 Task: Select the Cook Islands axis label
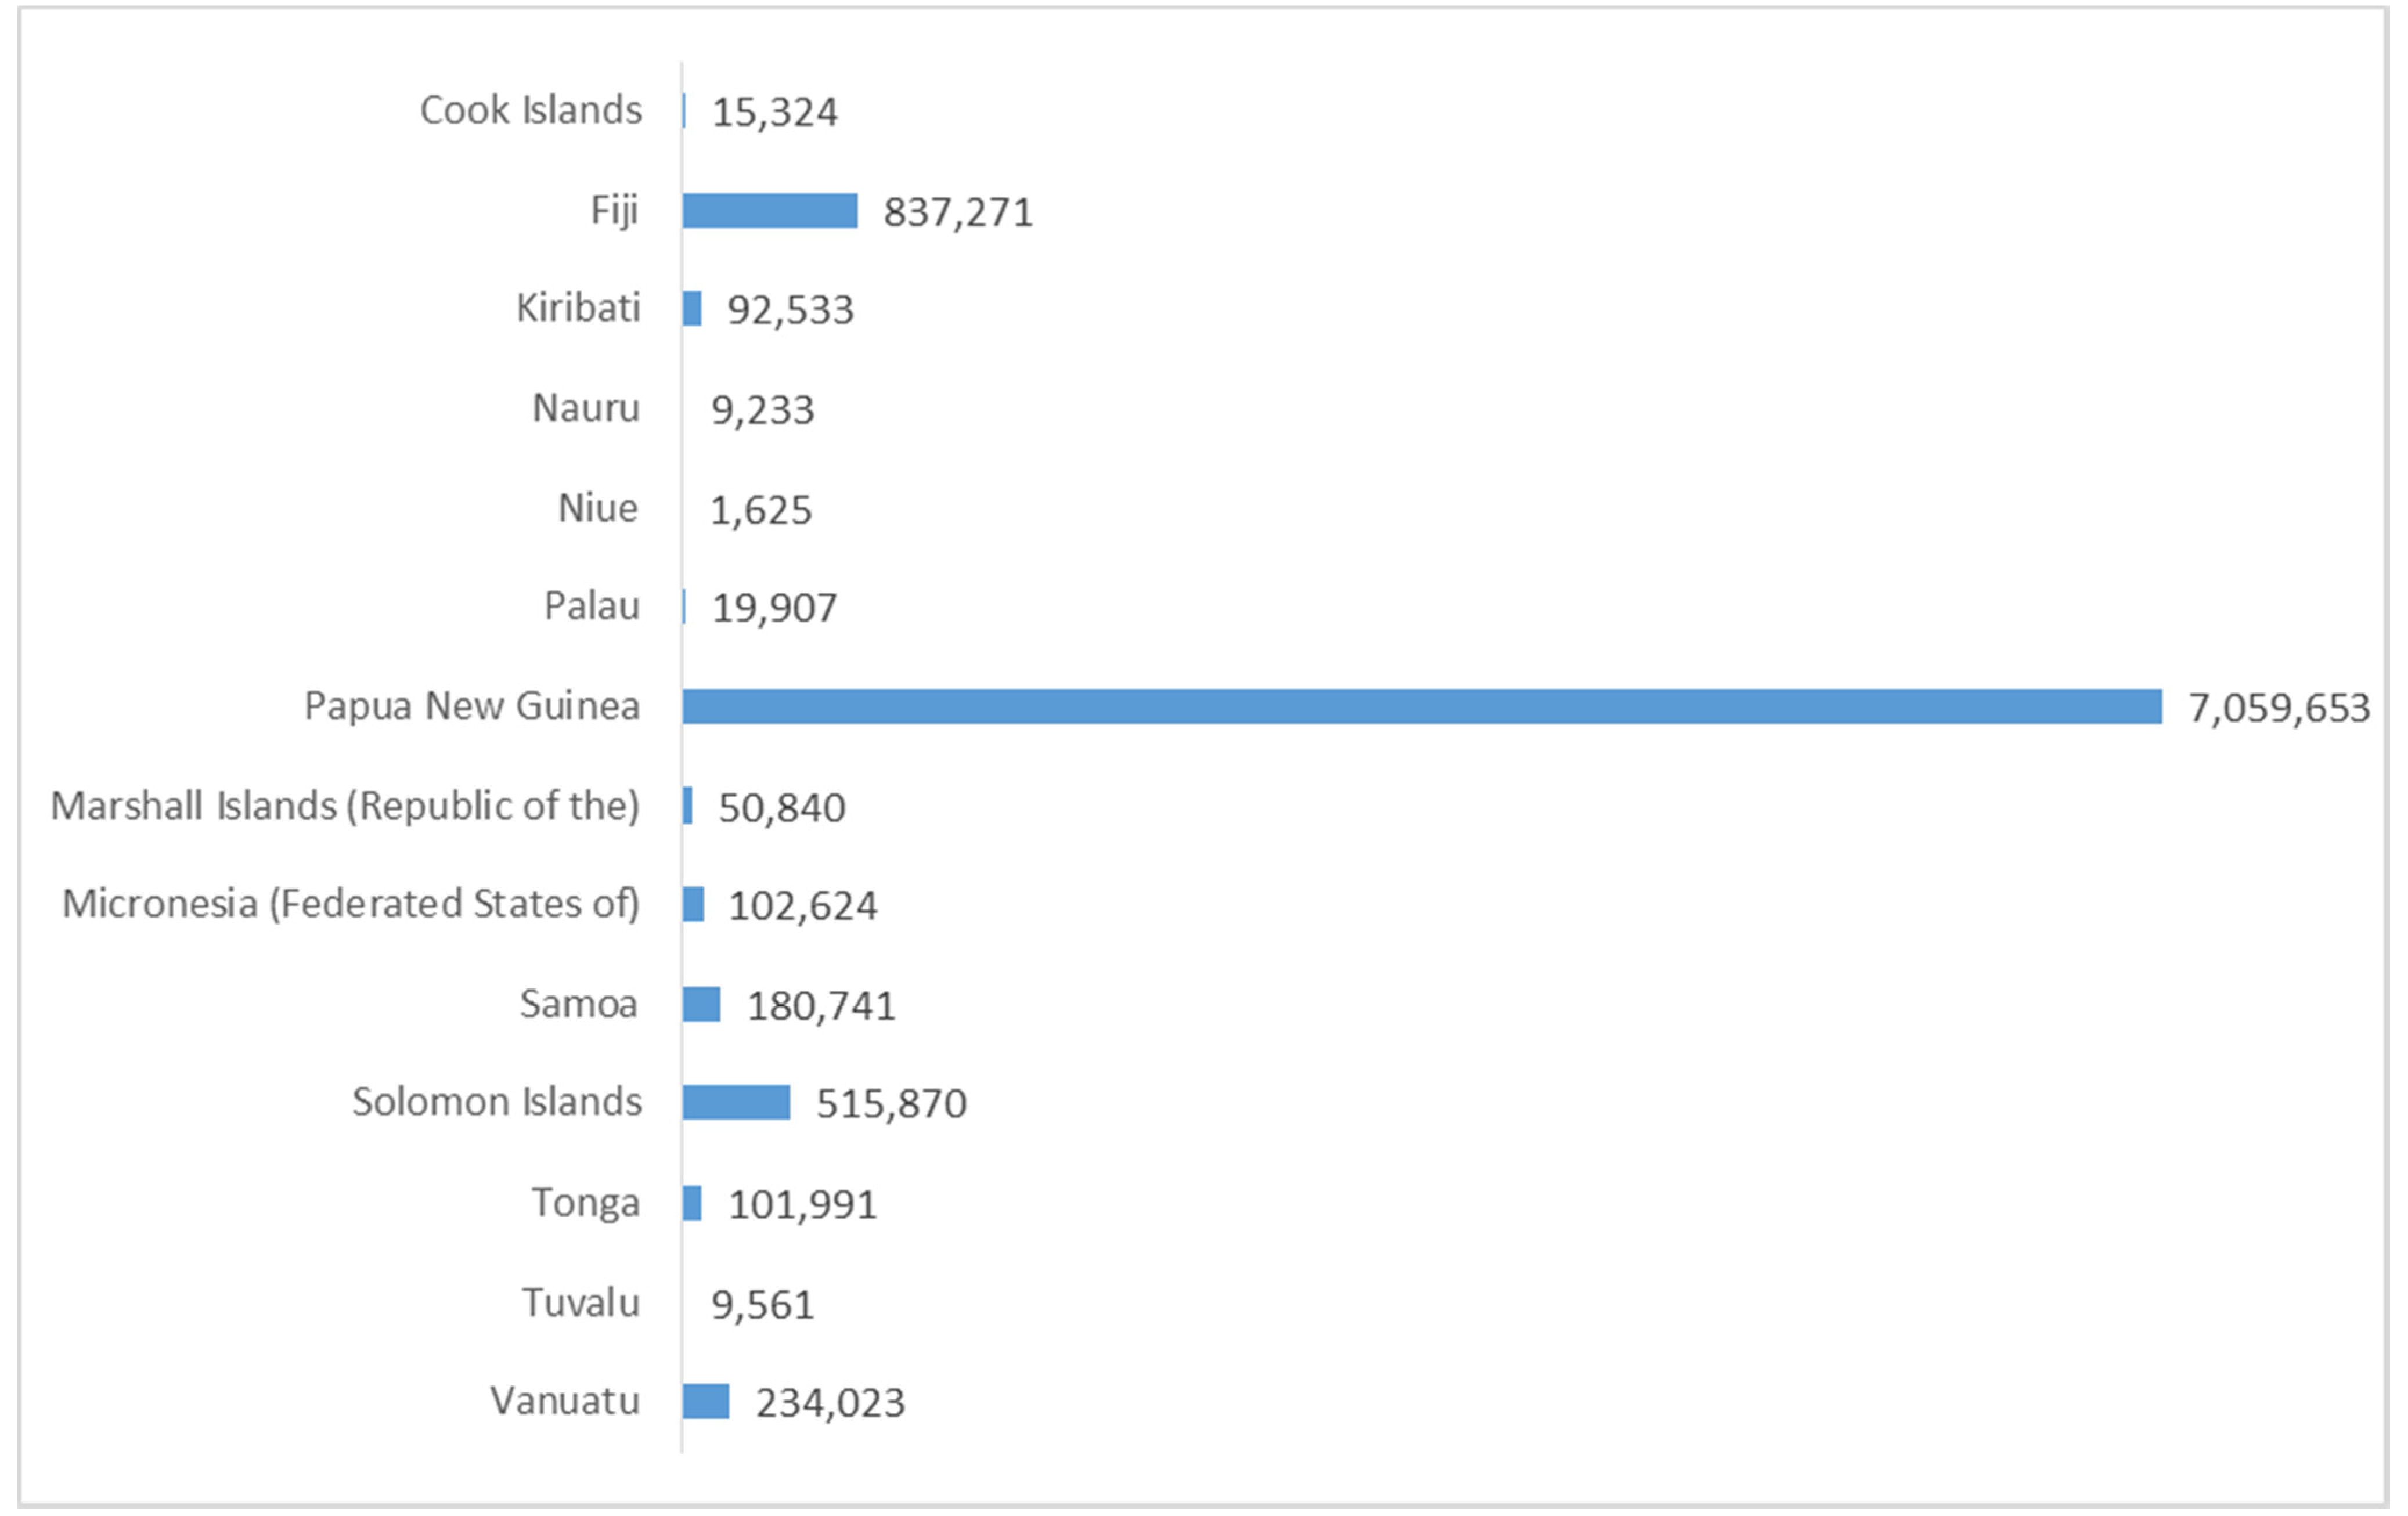coord(530,110)
